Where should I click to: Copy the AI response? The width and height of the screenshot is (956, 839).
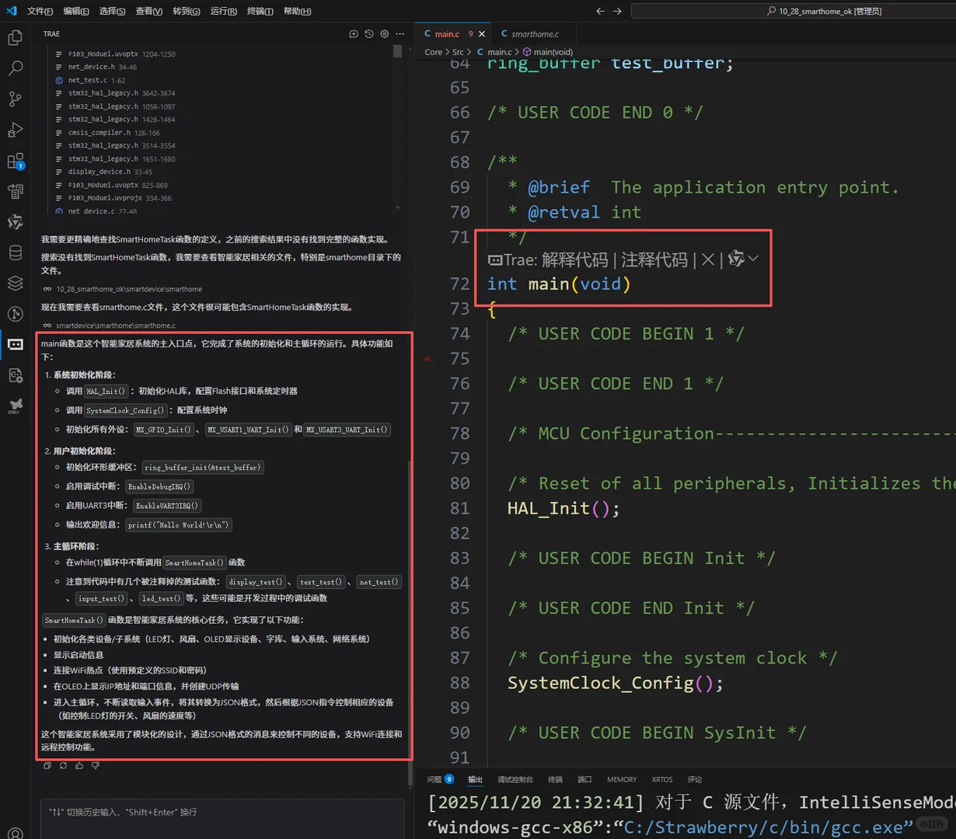pyautogui.click(x=47, y=766)
